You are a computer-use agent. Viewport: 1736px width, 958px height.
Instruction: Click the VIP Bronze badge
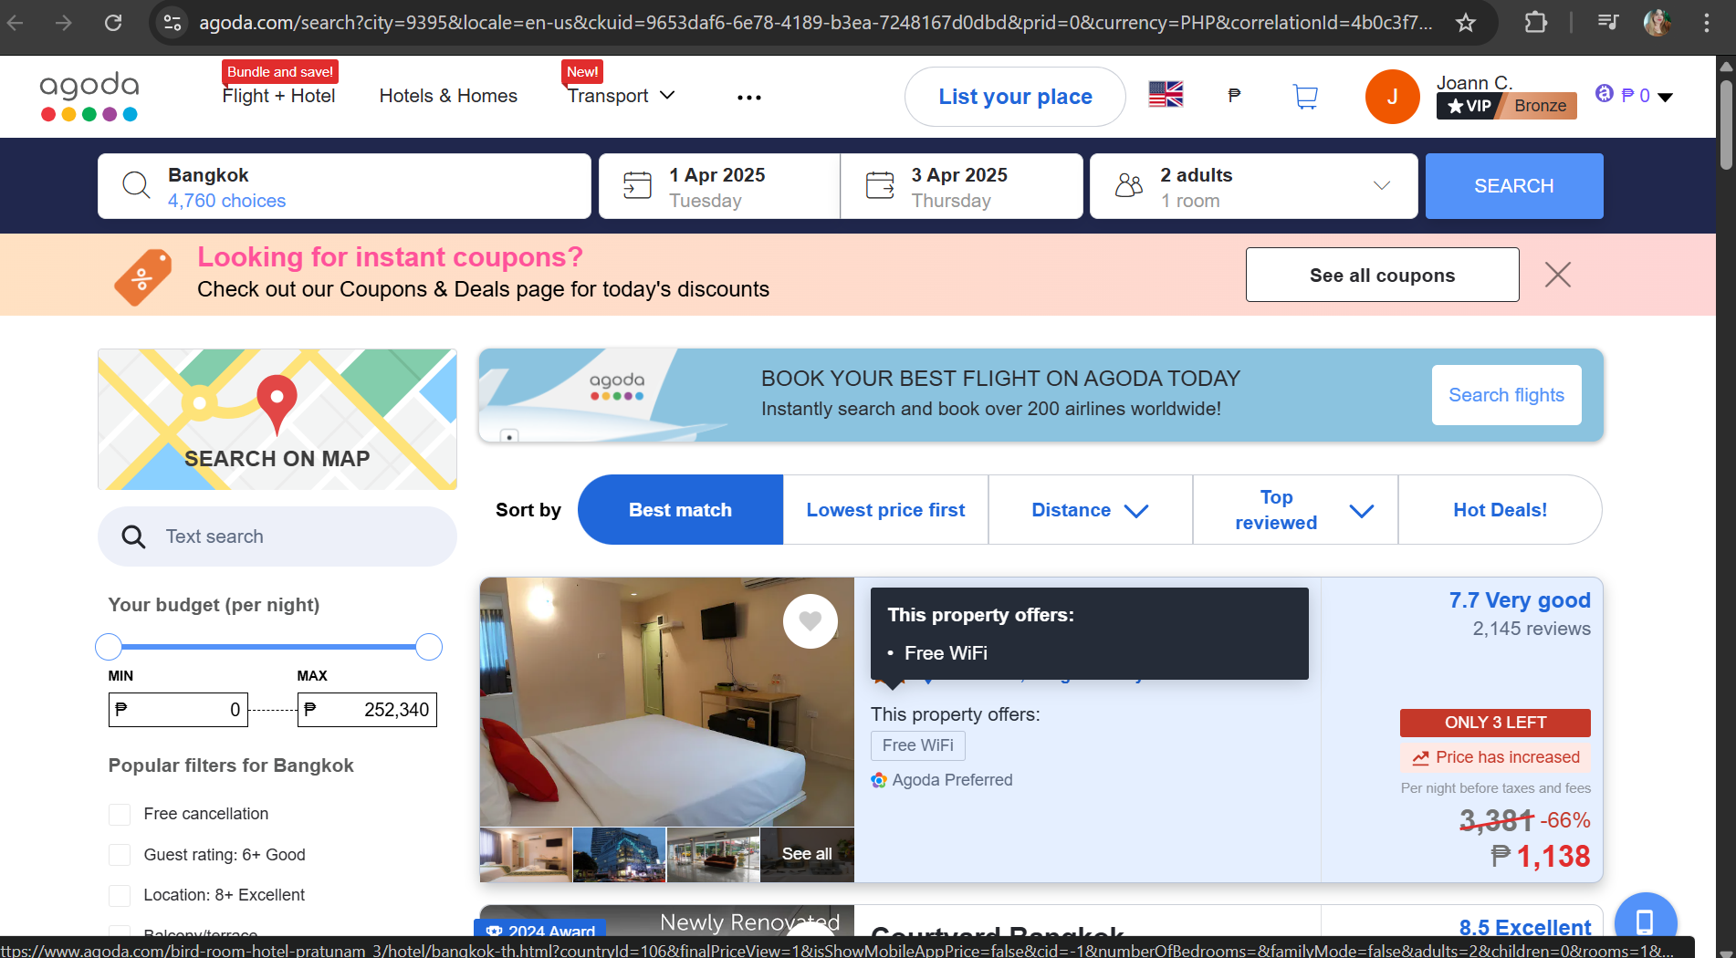1507,106
